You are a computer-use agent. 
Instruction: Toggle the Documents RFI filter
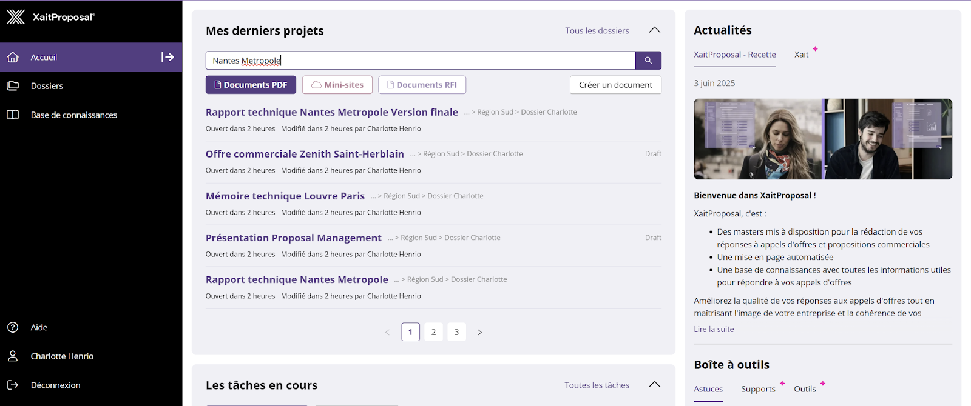422,85
